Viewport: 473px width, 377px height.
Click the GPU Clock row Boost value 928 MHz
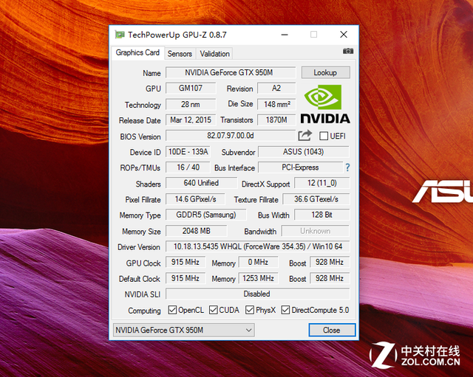tap(330, 262)
